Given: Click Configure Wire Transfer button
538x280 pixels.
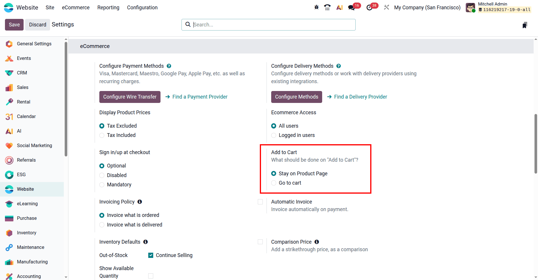Looking at the screenshot, I should coord(130,97).
